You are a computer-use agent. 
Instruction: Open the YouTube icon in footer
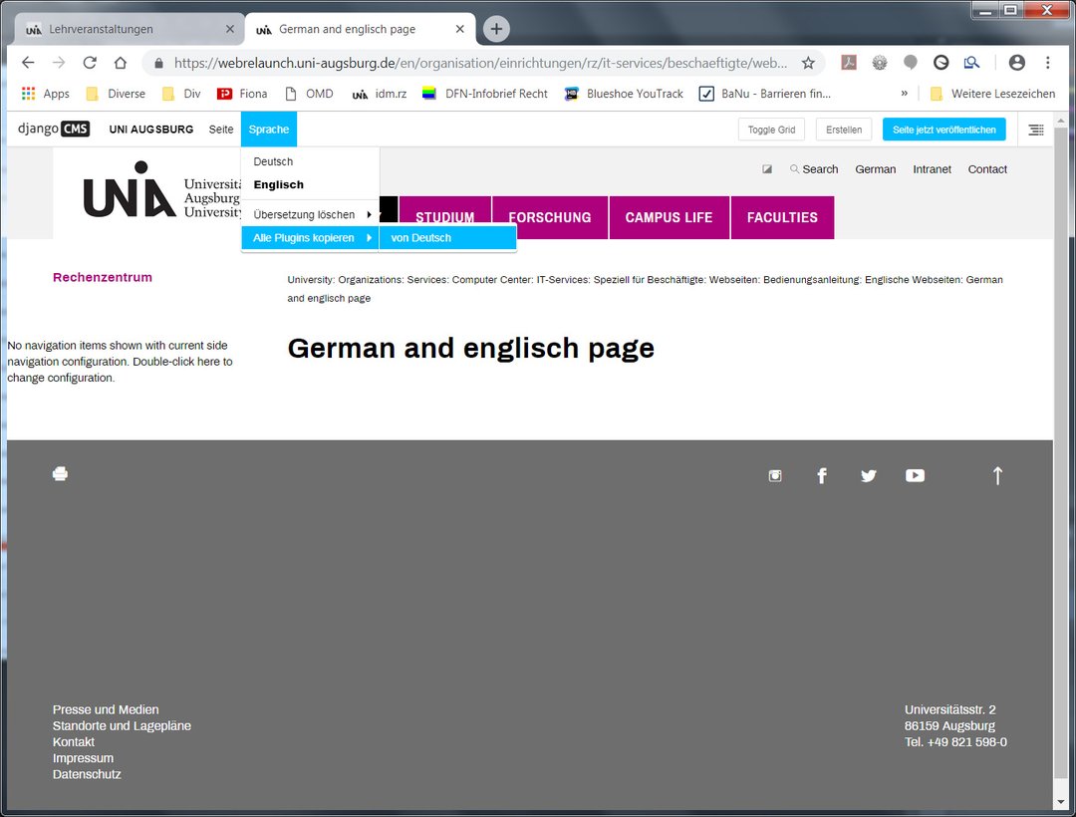(x=915, y=475)
